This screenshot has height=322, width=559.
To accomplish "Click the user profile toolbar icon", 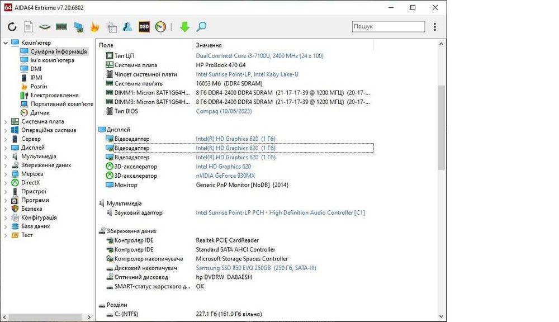I will [x=127, y=27].
